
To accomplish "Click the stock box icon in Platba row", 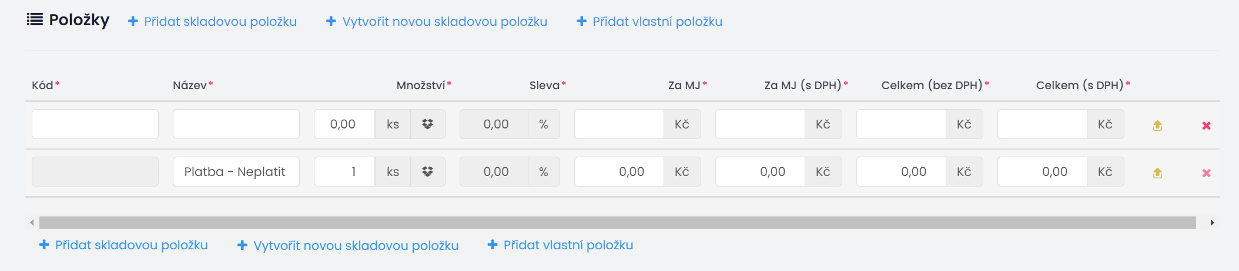I will coord(427,172).
